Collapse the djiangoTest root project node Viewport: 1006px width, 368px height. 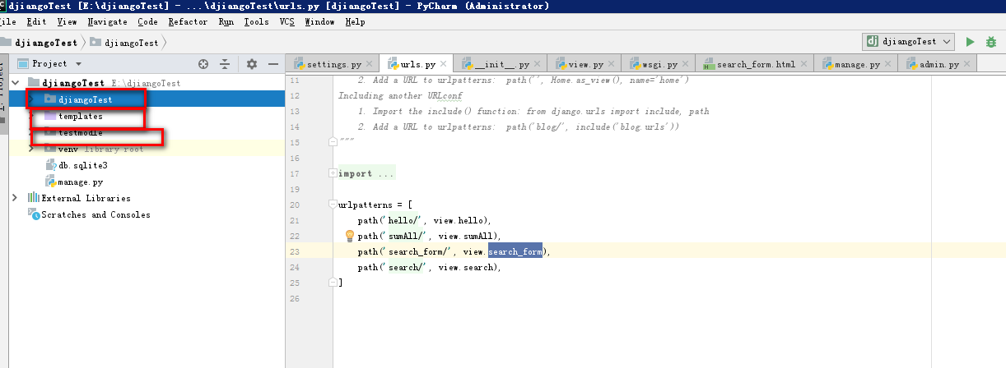(16, 83)
